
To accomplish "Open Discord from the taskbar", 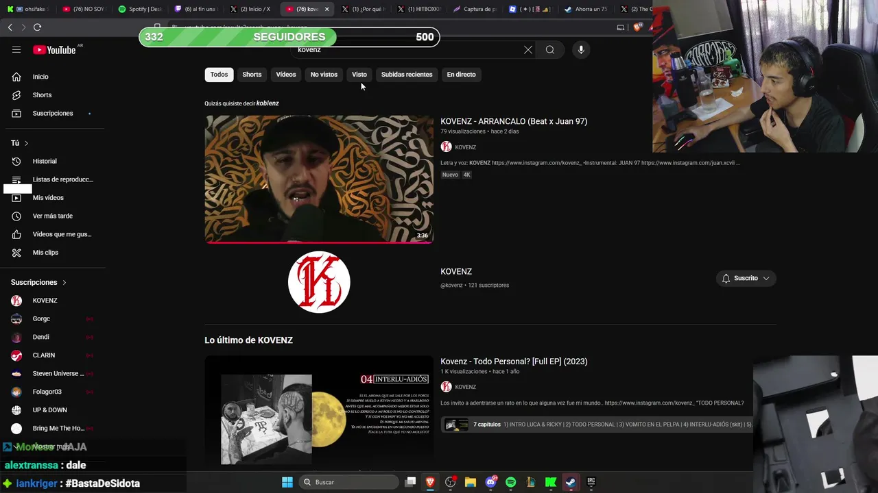I will click(x=490, y=482).
